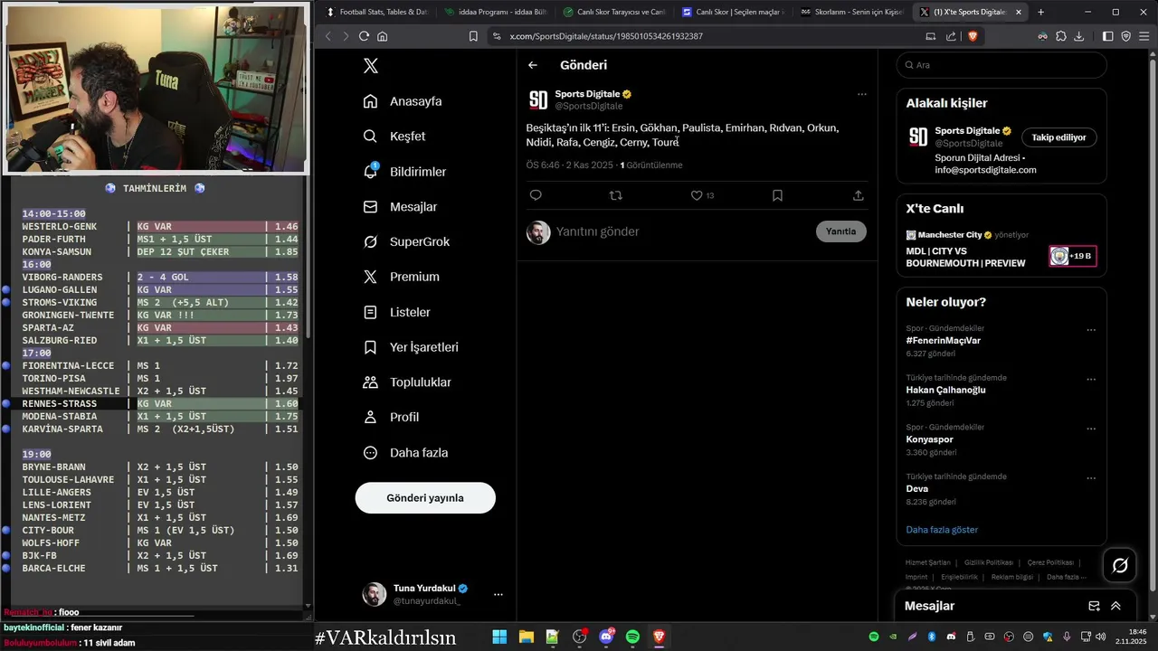This screenshot has height=651, width=1158.
Task: Open File Explorer from the taskbar
Action: click(526, 637)
